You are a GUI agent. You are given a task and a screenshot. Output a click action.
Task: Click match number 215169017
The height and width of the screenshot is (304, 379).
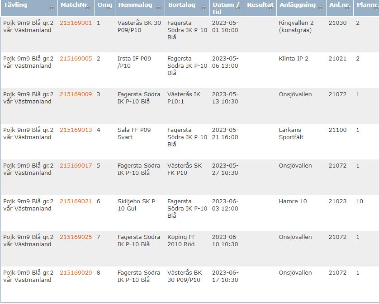tap(76, 166)
